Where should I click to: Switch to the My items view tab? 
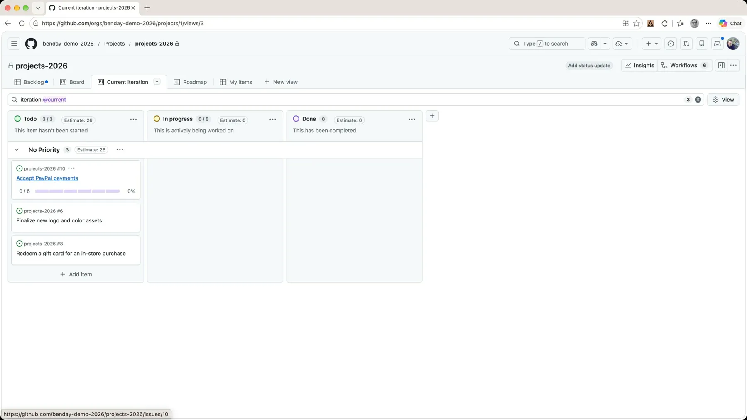[x=236, y=82]
